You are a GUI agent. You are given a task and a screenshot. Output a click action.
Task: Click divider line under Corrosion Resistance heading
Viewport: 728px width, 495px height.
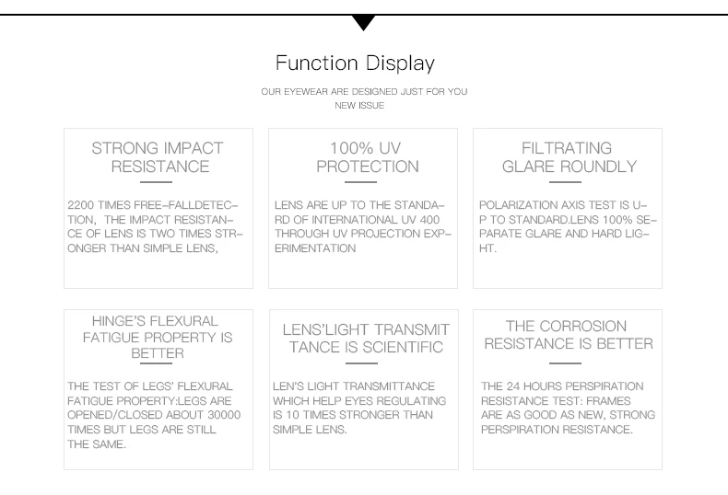(565, 363)
